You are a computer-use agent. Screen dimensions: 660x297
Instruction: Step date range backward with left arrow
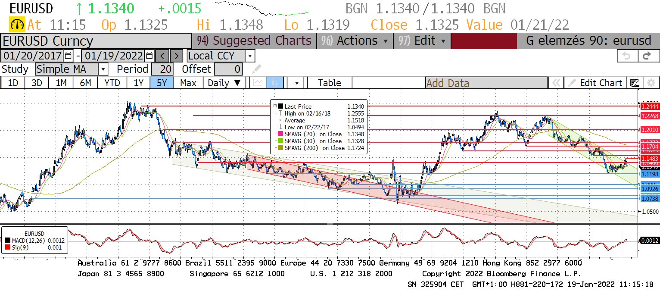pyautogui.click(x=162, y=56)
